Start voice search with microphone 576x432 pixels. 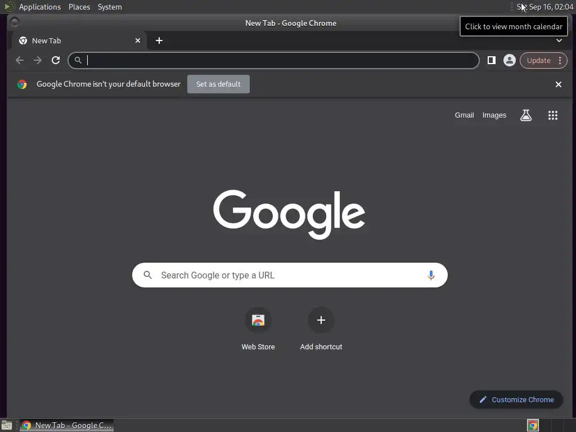[x=431, y=275]
